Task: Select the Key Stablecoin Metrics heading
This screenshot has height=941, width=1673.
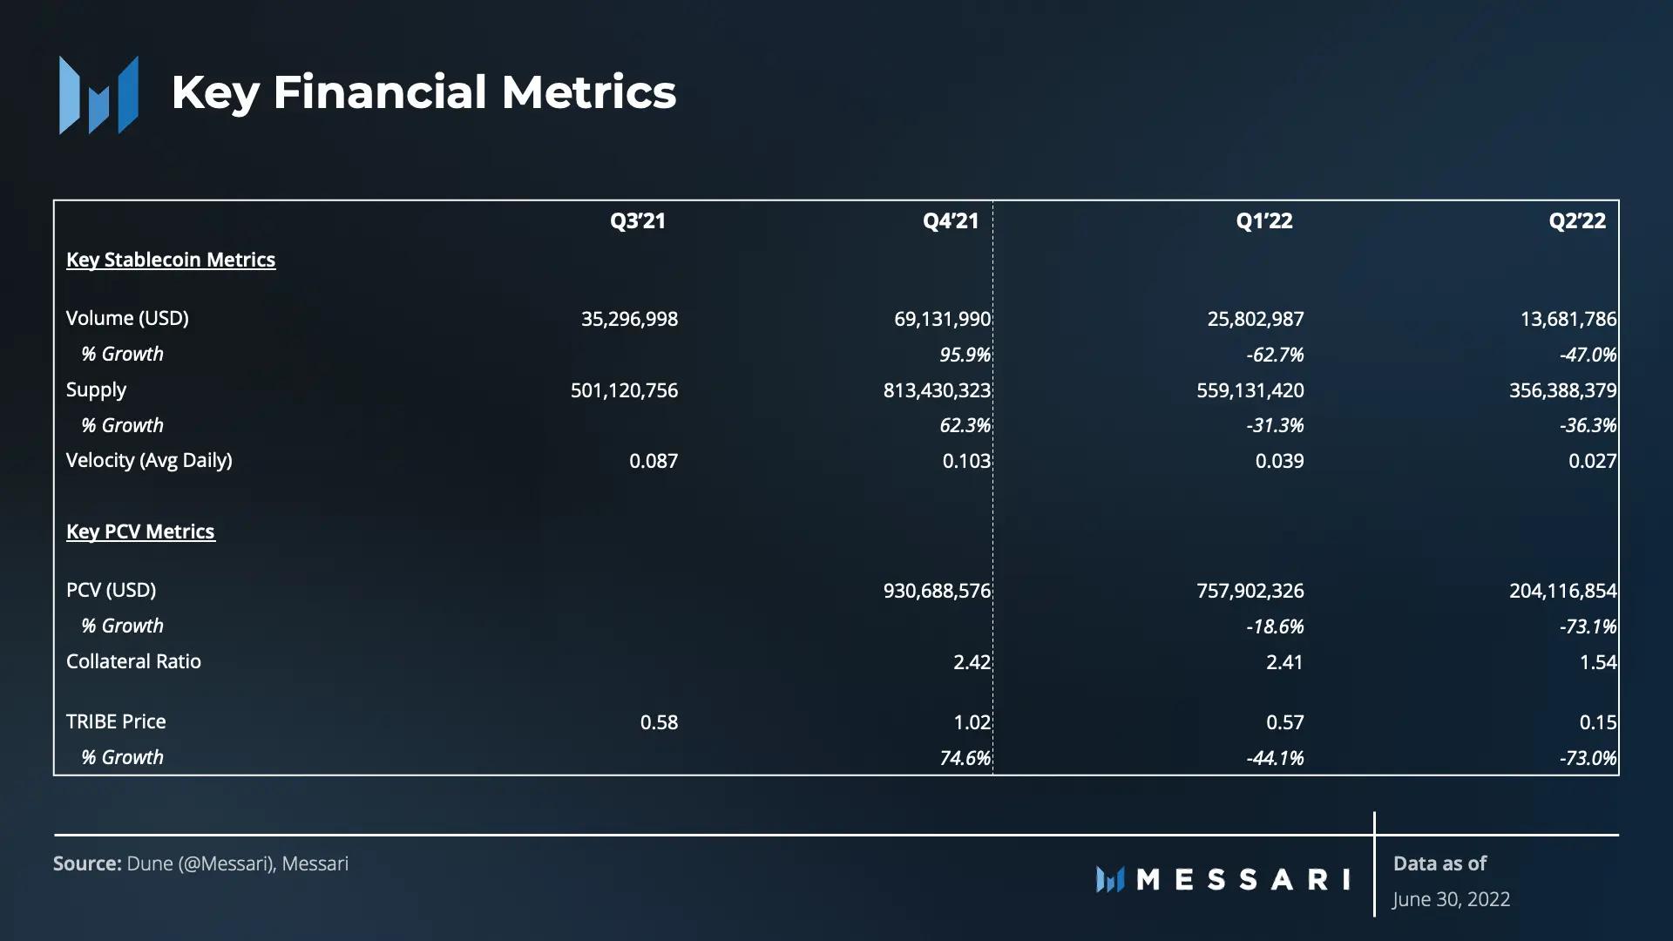Action: (x=171, y=260)
